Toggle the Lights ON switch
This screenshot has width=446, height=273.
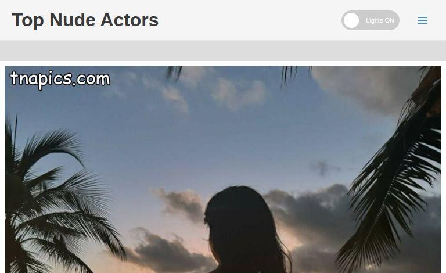(371, 20)
